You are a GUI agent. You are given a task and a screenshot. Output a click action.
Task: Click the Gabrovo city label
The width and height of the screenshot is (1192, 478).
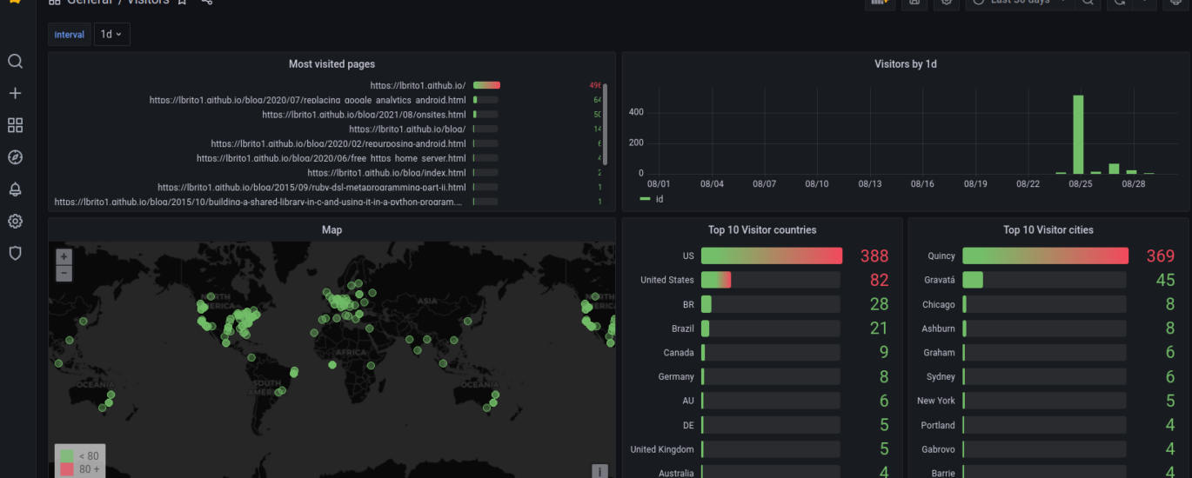click(938, 449)
